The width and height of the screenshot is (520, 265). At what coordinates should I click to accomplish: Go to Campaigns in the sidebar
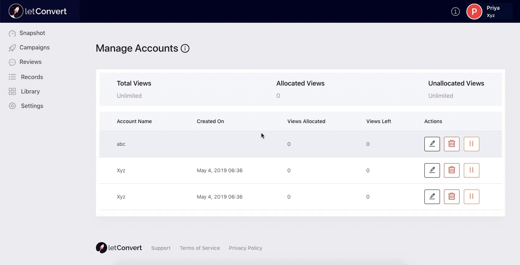click(34, 48)
